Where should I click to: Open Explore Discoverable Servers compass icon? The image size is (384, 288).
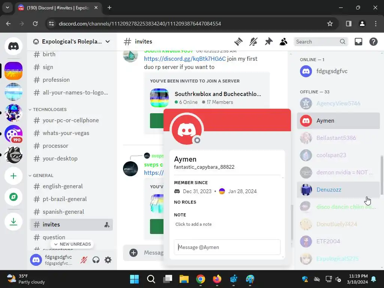coord(13,197)
